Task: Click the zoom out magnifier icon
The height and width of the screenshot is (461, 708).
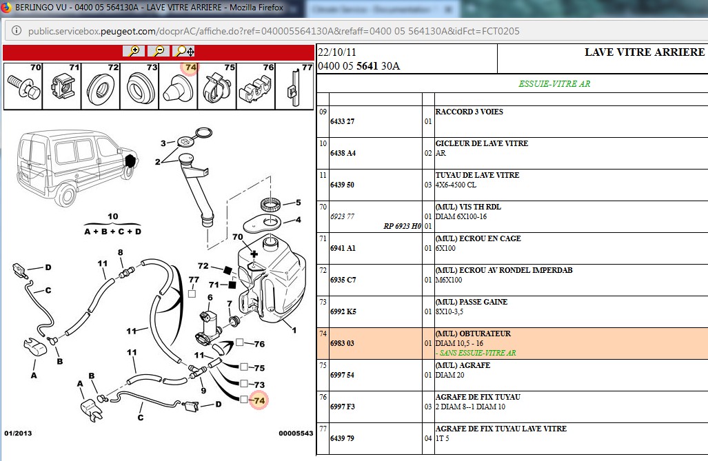Action: pyautogui.click(x=159, y=51)
